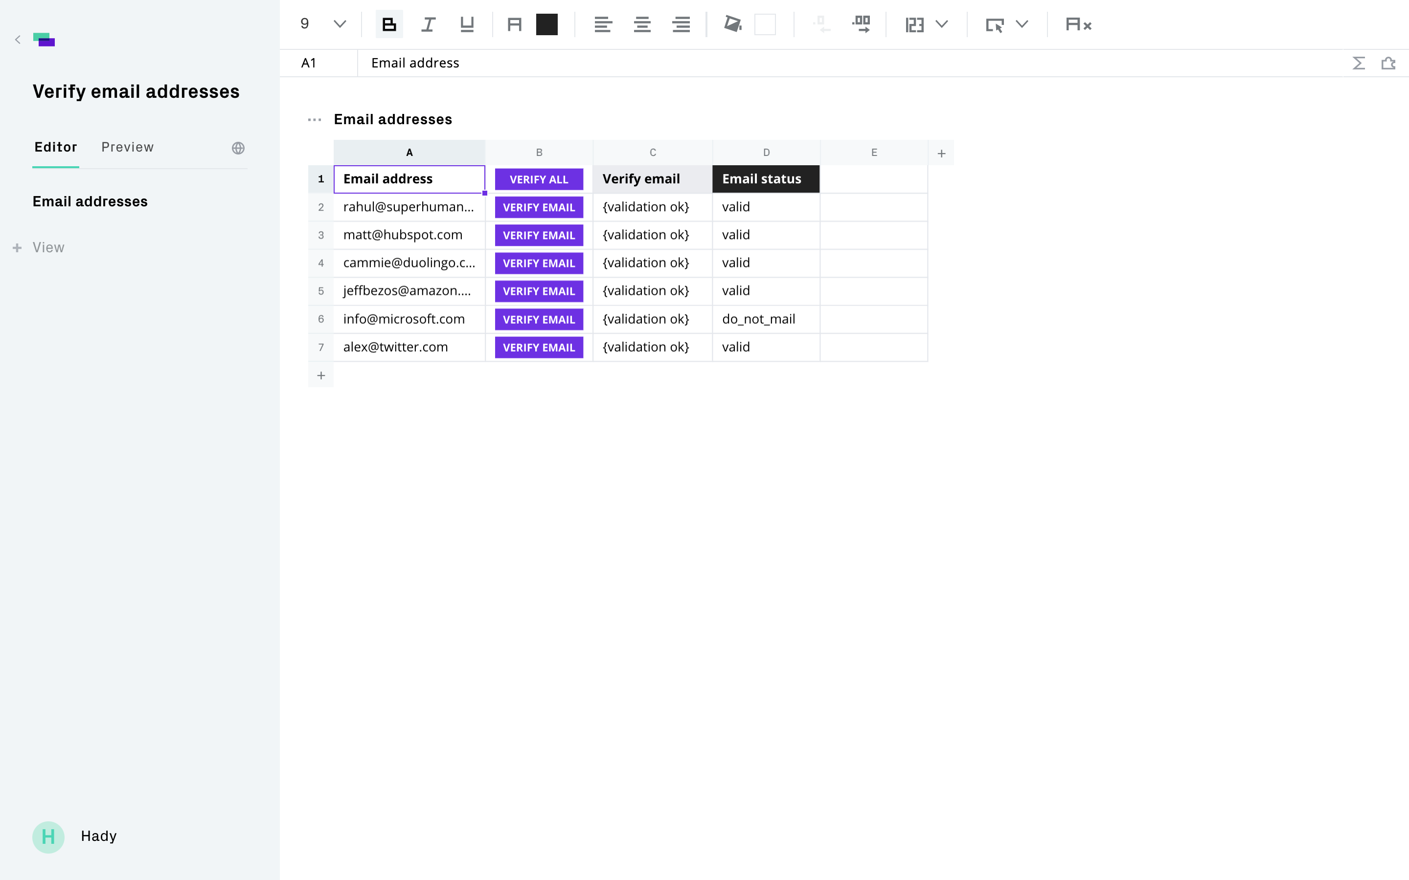Screen dimensions: 1409x880
Task: Add a new column with plus button
Action: [941, 154]
